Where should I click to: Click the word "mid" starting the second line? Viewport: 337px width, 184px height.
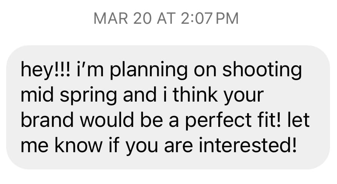pos(37,94)
